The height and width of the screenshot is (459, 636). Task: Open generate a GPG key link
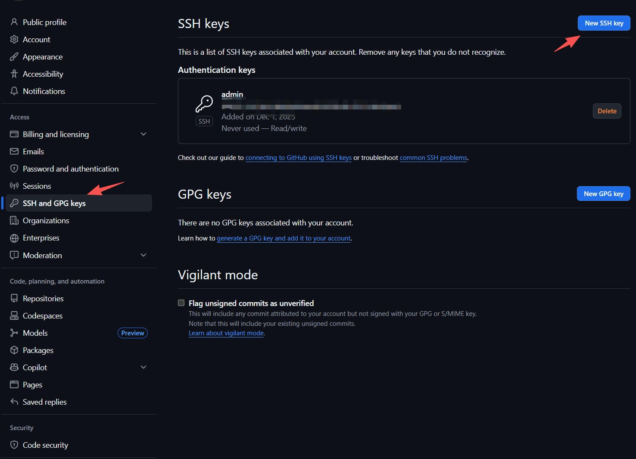284,238
